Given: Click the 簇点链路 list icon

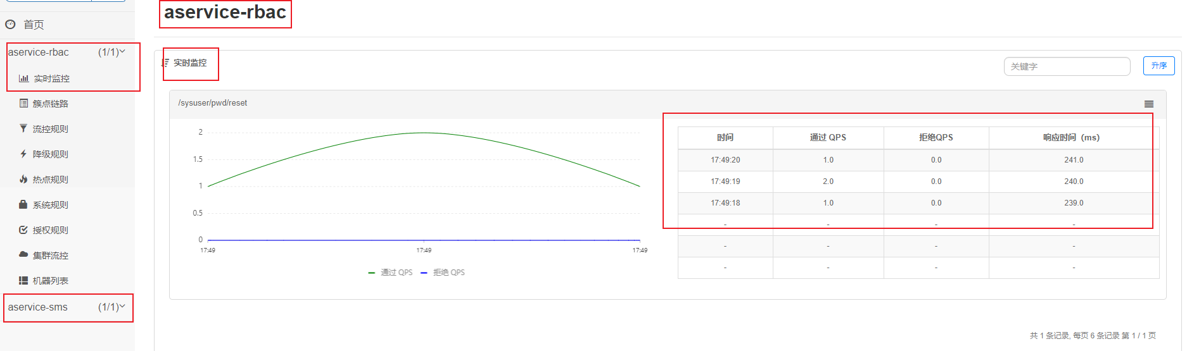Looking at the screenshot, I should pyautogui.click(x=23, y=103).
